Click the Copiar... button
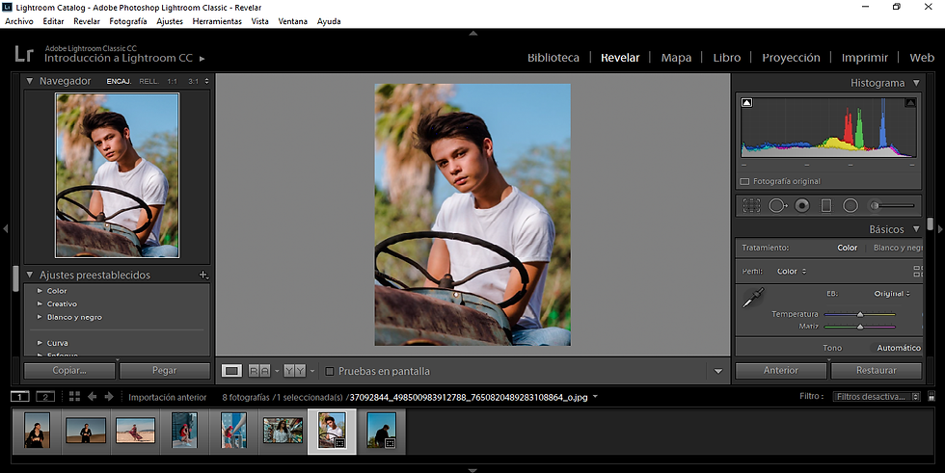 (69, 371)
